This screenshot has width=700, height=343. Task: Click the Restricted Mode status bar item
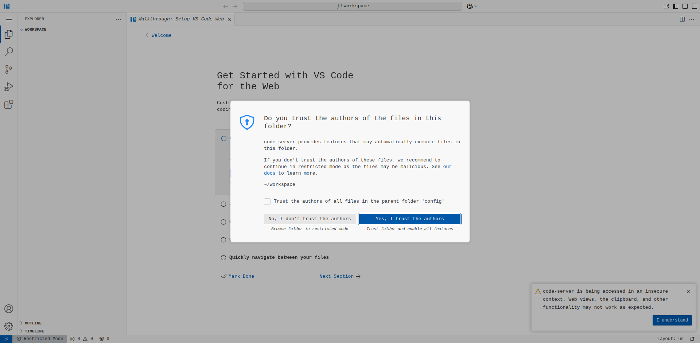[x=40, y=339]
